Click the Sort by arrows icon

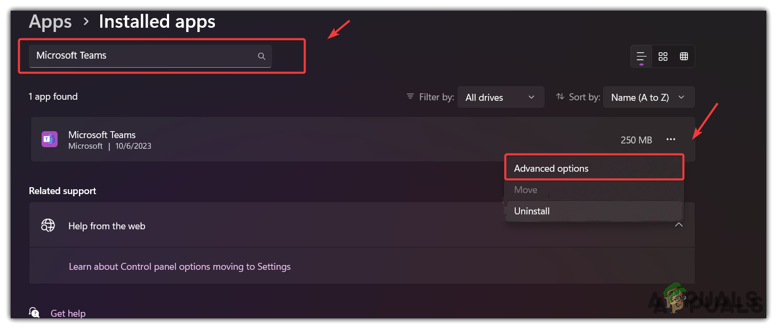(560, 97)
